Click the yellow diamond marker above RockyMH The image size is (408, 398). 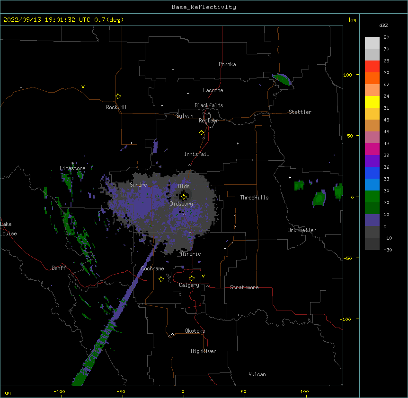coord(118,96)
